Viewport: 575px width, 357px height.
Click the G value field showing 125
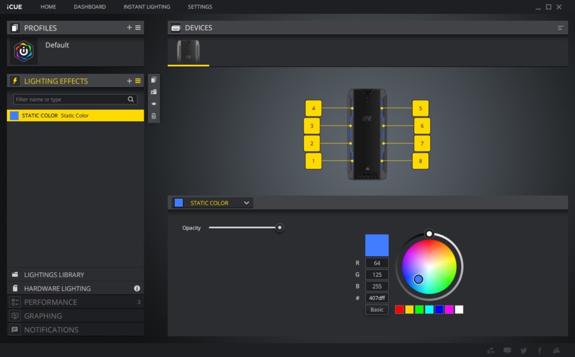coord(377,274)
